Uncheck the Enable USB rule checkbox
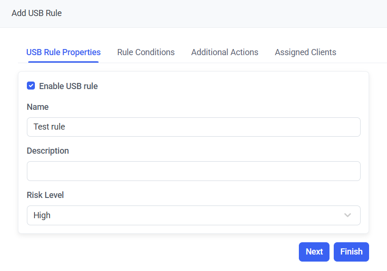The height and width of the screenshot is (271, 387). 31,86
